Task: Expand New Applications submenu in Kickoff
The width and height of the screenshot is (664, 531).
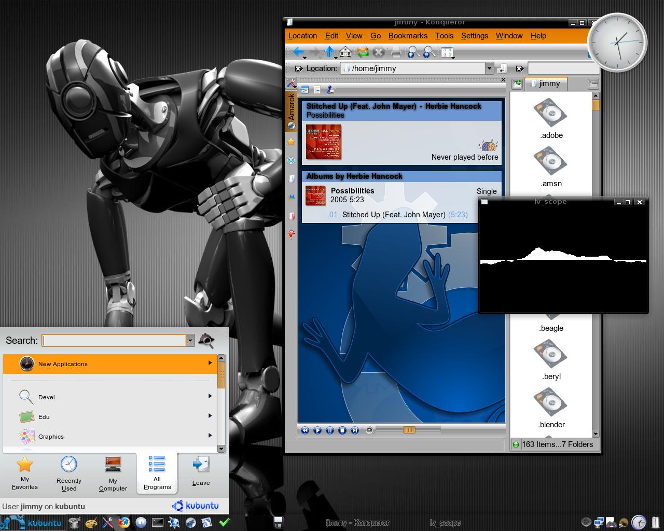Action: (109, 364)
